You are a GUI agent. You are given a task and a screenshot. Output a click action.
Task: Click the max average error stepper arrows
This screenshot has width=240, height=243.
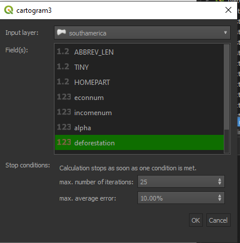220,198
